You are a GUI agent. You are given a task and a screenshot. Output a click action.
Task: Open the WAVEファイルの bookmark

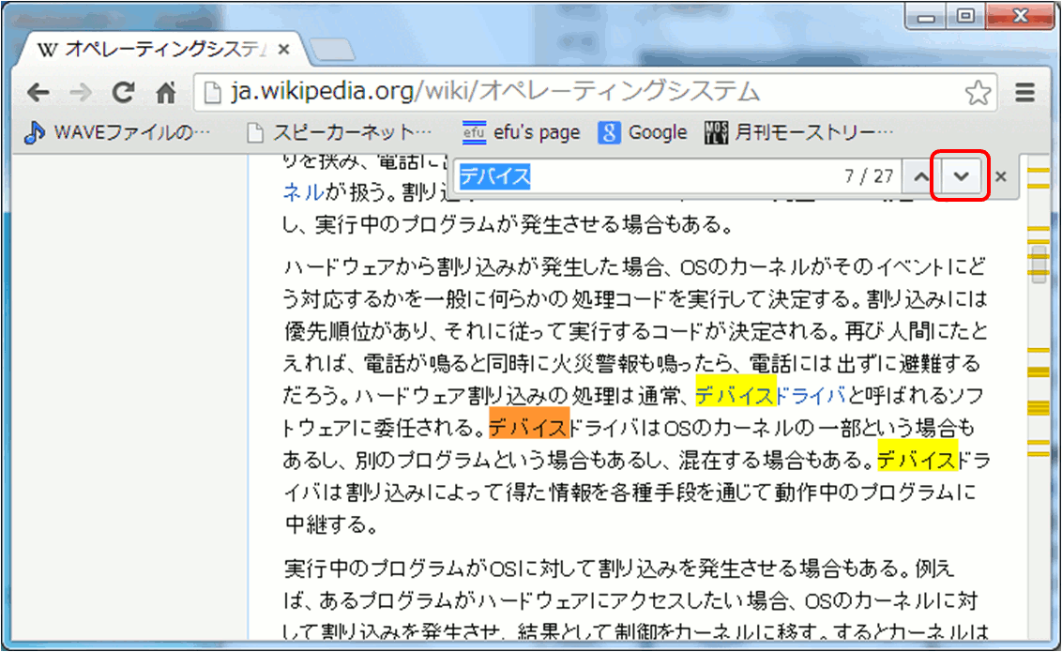coord(118,132)
